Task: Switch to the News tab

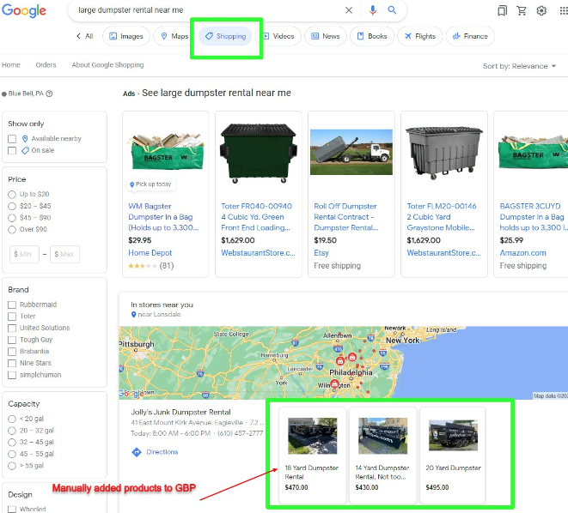Action: [x=326, y=36]
